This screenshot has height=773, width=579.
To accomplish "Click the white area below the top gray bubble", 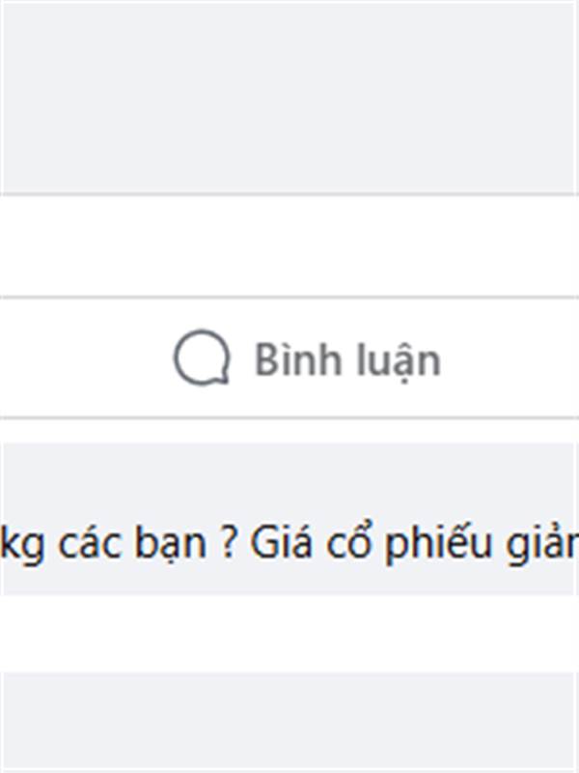I will pyautogui.click(x=289, y=246).
